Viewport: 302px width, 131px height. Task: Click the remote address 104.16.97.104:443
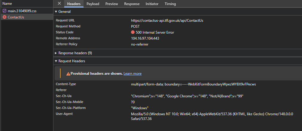145,38
